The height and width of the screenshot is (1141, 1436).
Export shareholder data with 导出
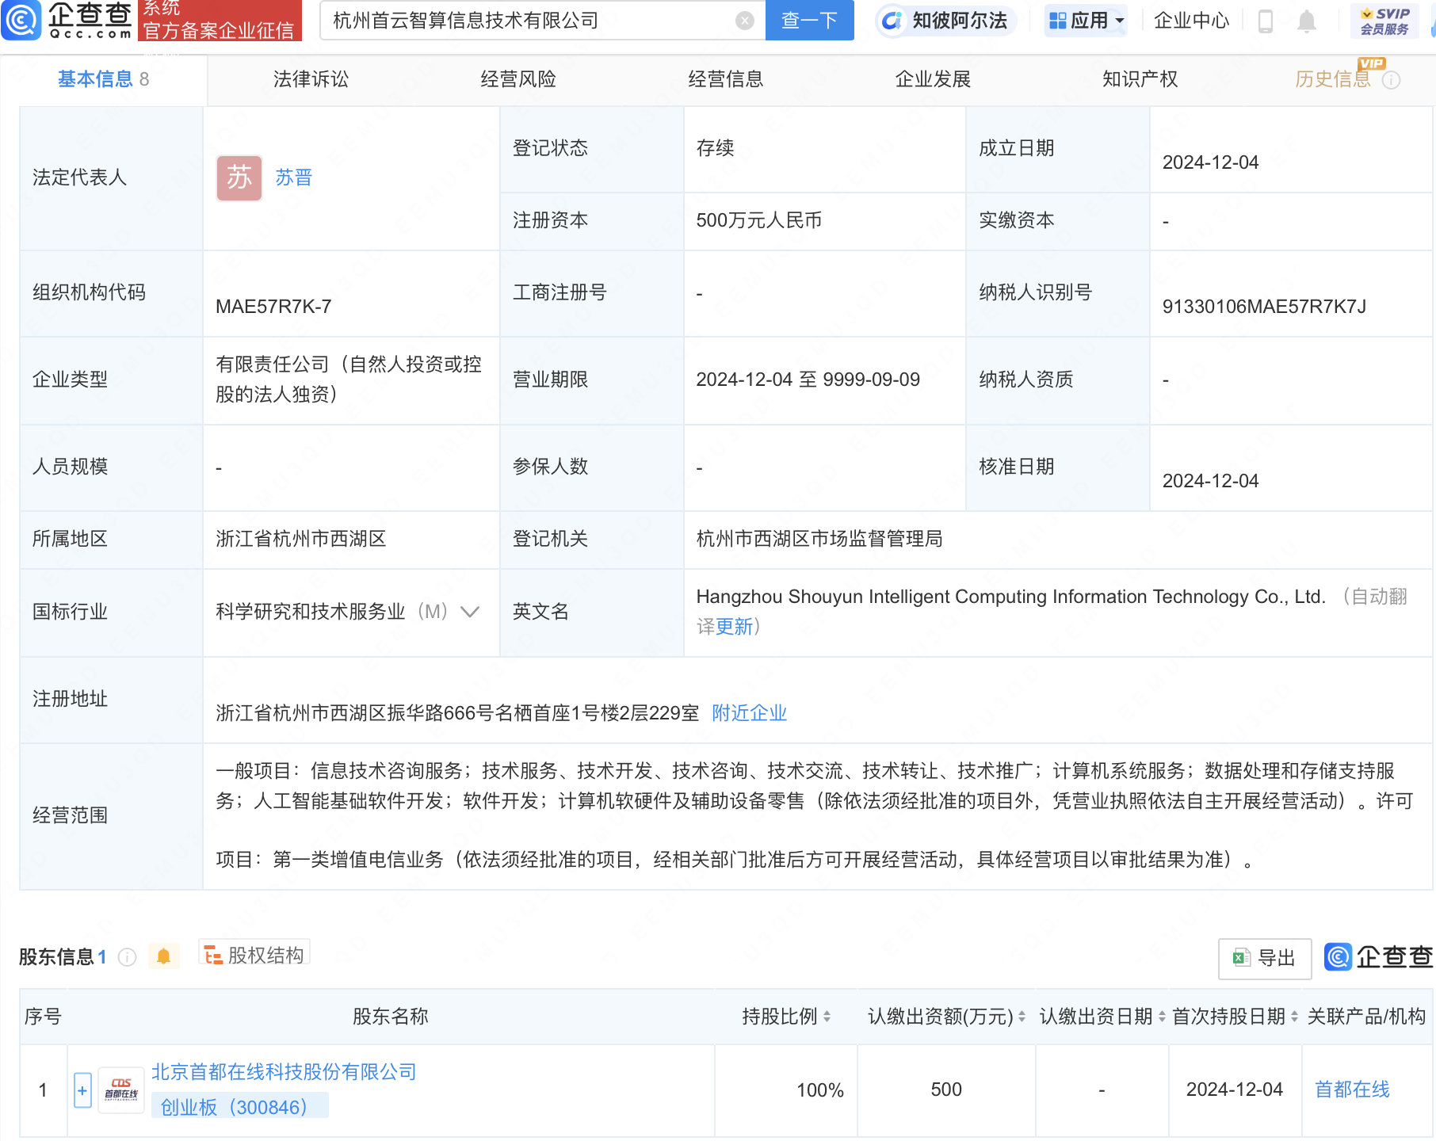coord(1264,958)
